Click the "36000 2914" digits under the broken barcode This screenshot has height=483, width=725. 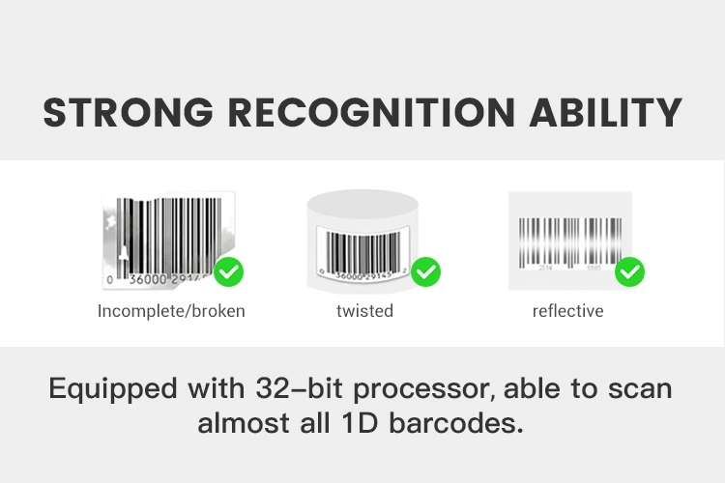167,279
